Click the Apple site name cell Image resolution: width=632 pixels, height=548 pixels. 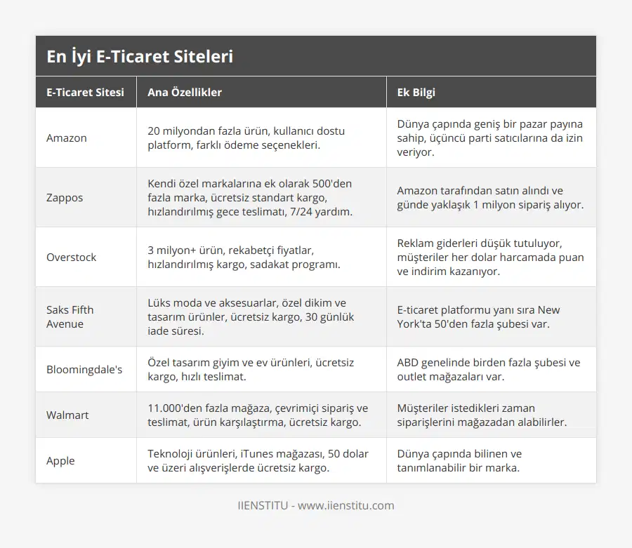[x=61, y=461]
